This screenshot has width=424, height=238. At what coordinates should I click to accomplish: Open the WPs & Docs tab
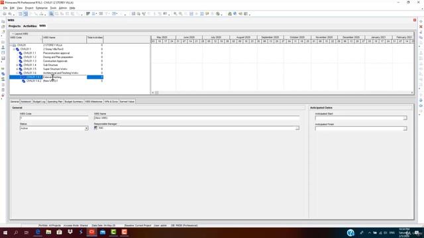tap(111, 102)
